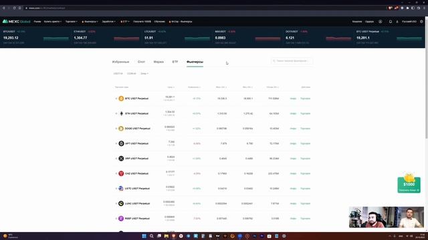Screen dimensions: 428x240
Task: Click the Обучение navigation link
Action: click(159, 21)
